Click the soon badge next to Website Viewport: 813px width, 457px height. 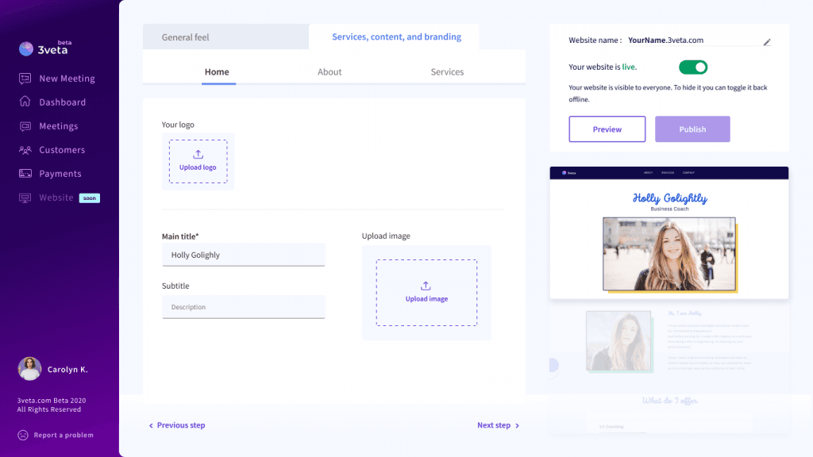[x=89, y=198]
